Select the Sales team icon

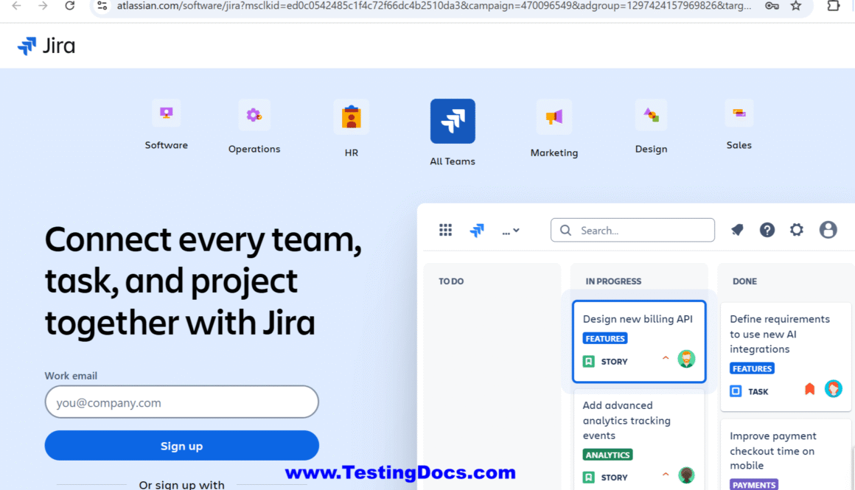pos(739,113)
